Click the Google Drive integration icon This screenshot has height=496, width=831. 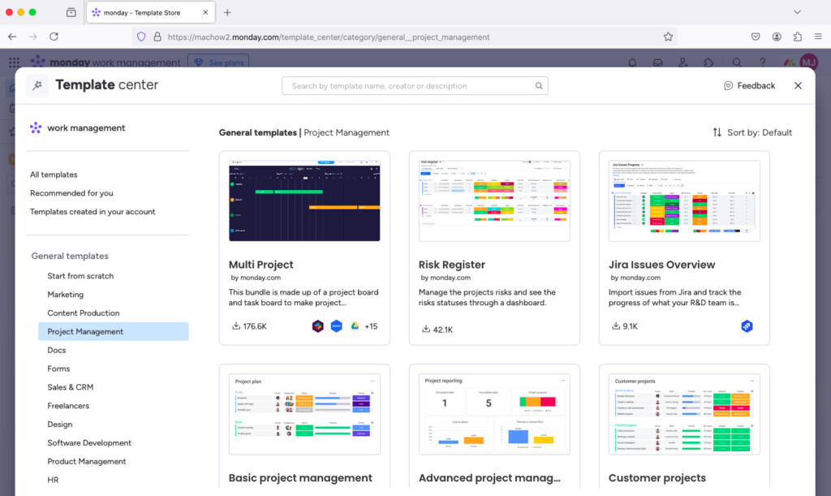pyautogui.click(x=355, y=326)
